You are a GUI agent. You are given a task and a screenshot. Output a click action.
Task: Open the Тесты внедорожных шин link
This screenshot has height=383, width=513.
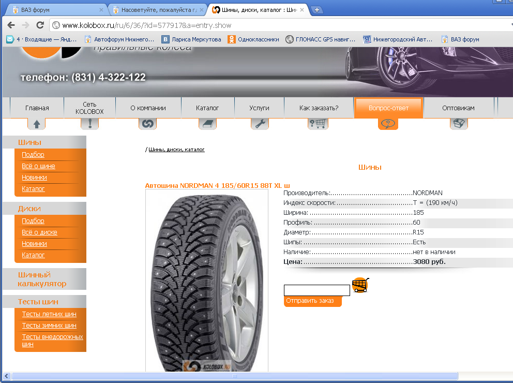[x=52, y=341]
